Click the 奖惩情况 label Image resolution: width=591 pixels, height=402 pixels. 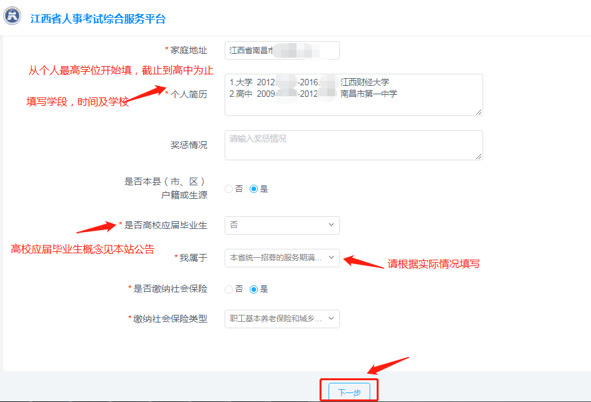point(189,145)
